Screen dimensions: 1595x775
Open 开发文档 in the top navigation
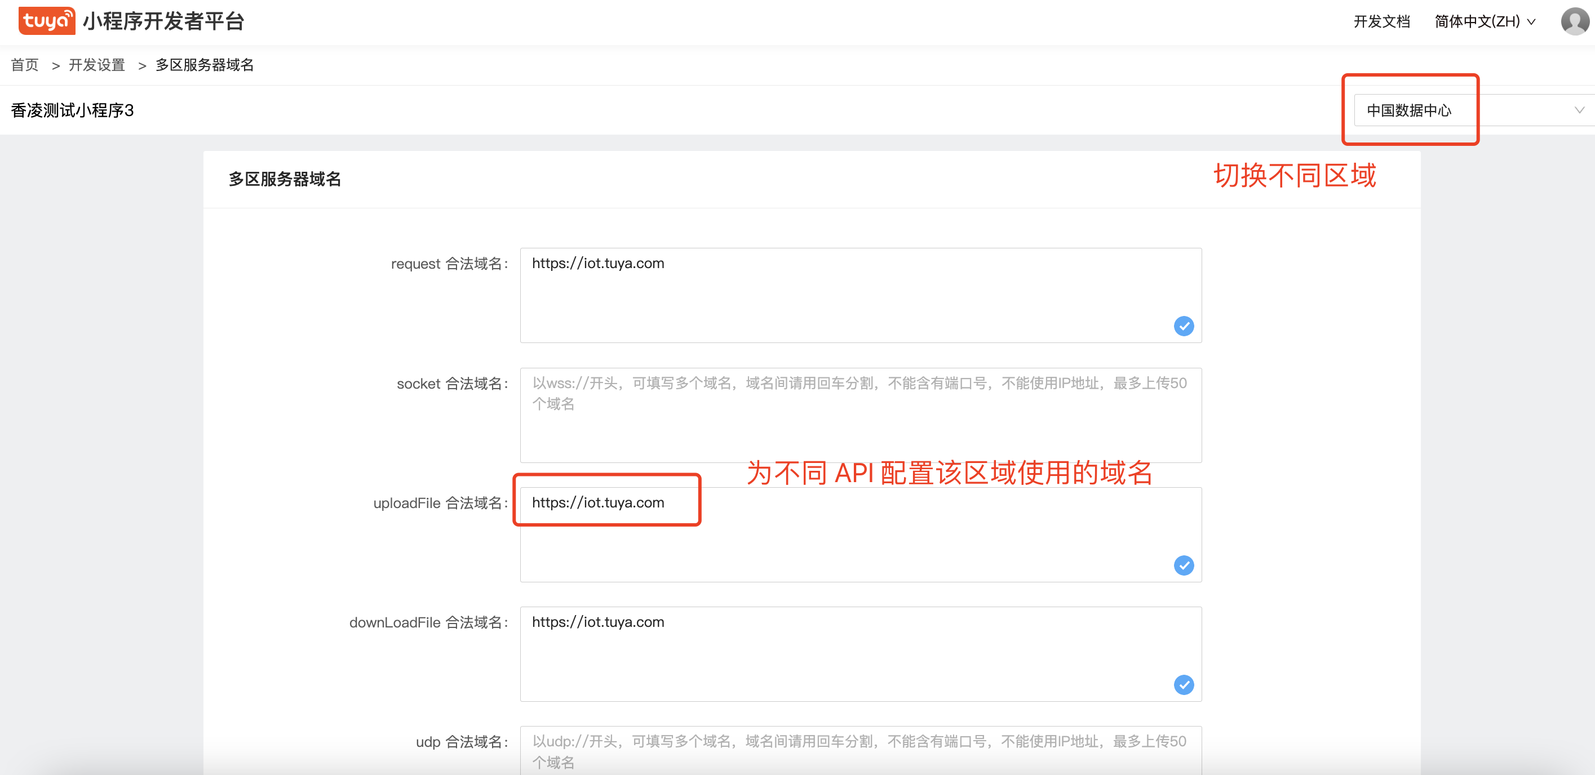pos(1381,21)
